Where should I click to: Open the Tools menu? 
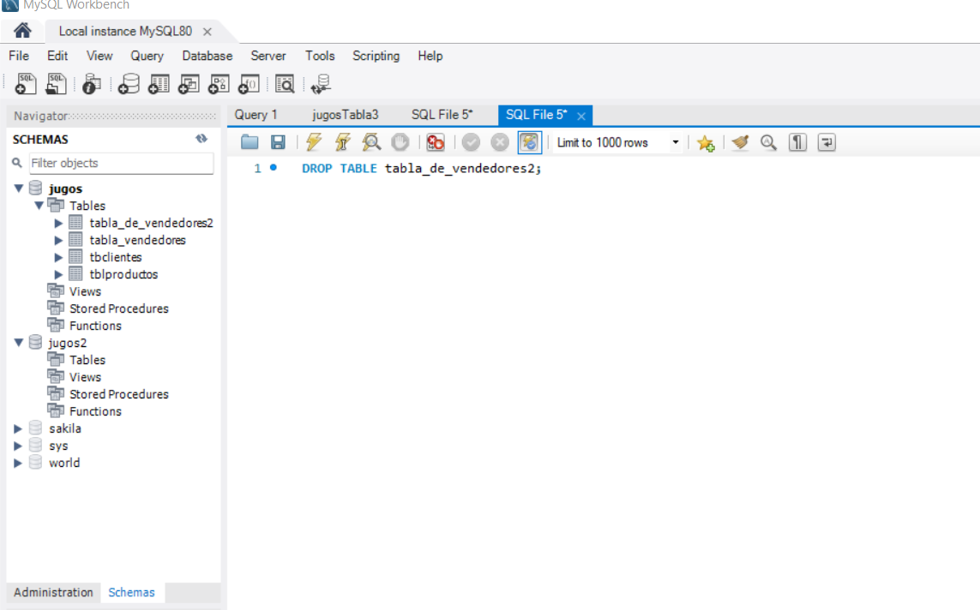[x=319, y=56]
